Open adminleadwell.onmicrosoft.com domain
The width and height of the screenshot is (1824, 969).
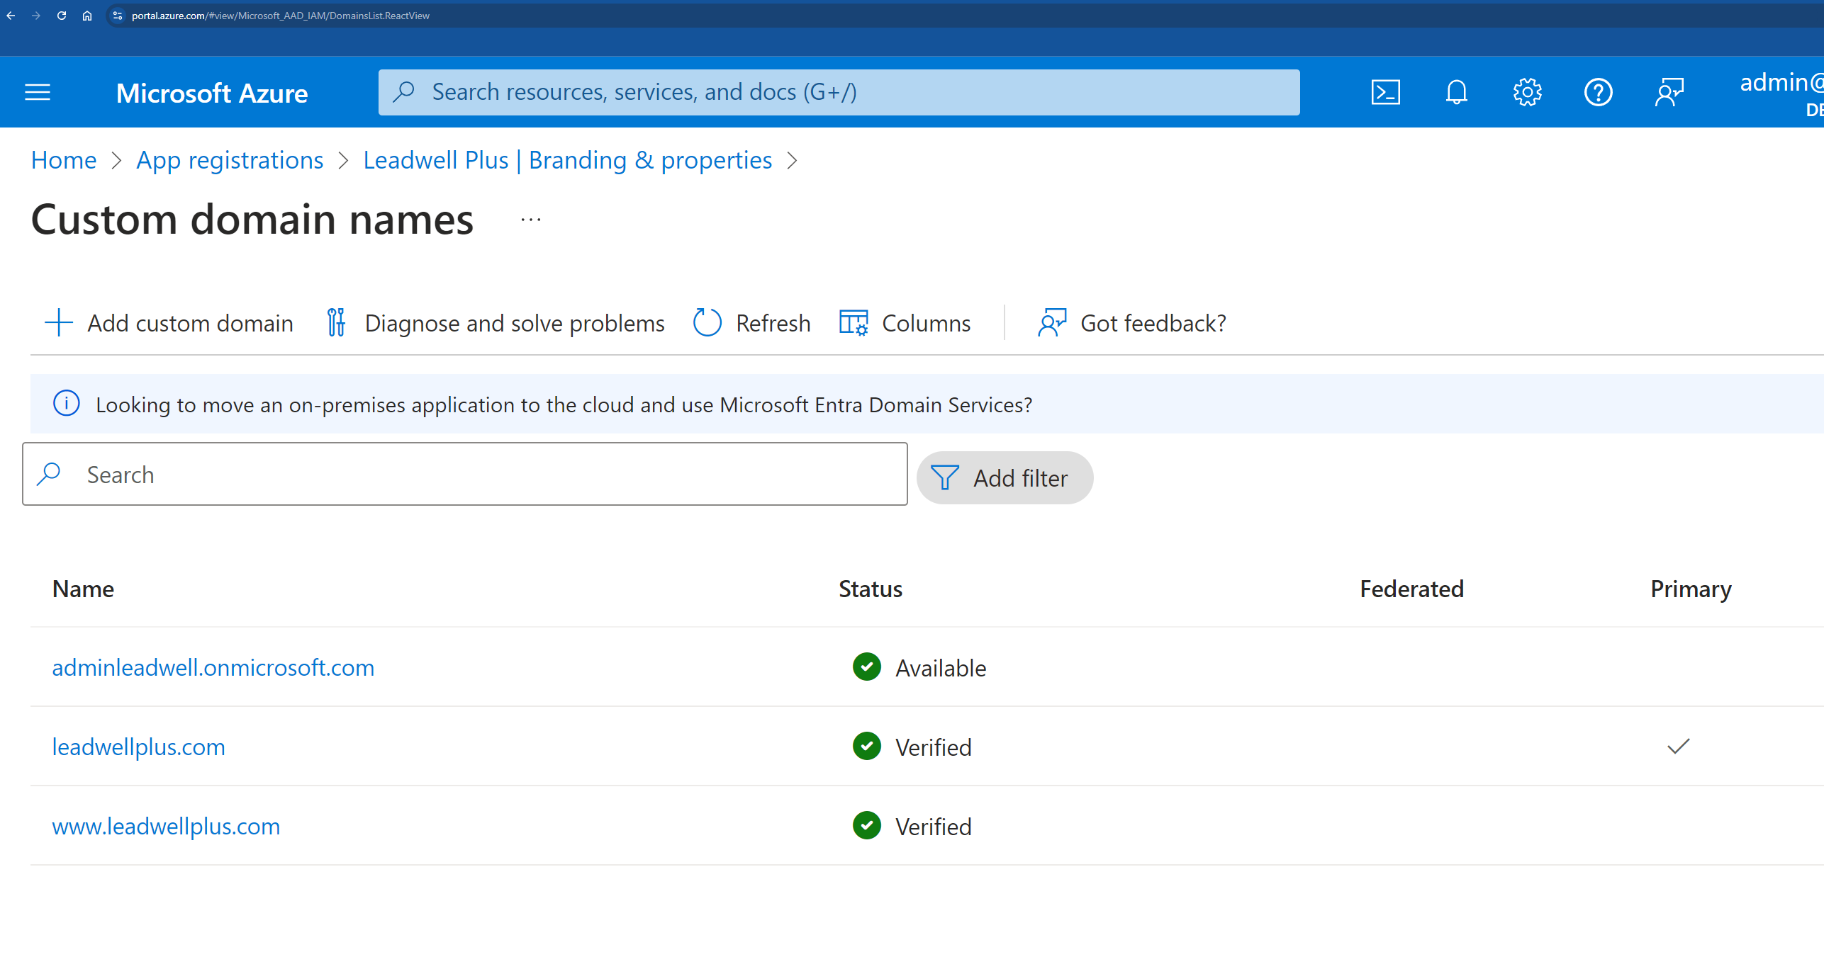[213, 667]
